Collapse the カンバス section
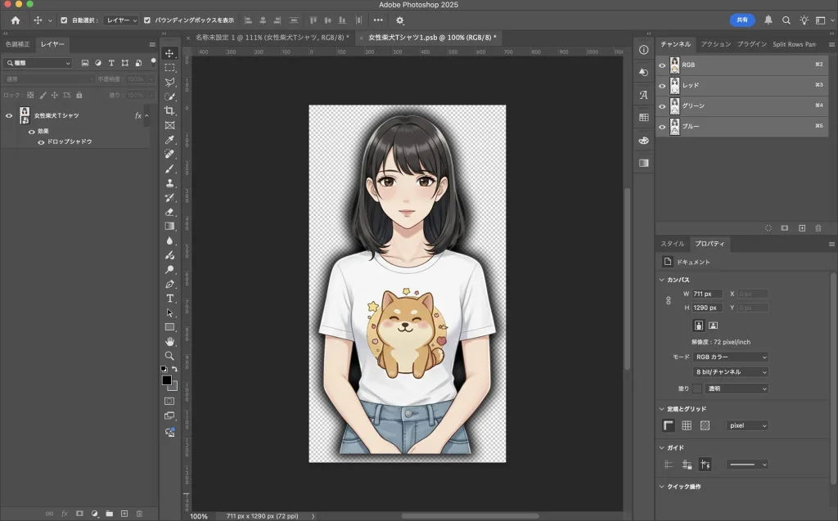 662,280
